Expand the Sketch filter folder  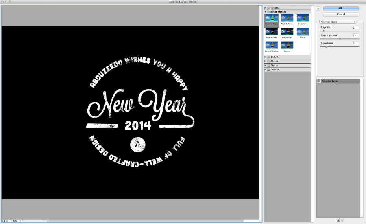point(265,61)
